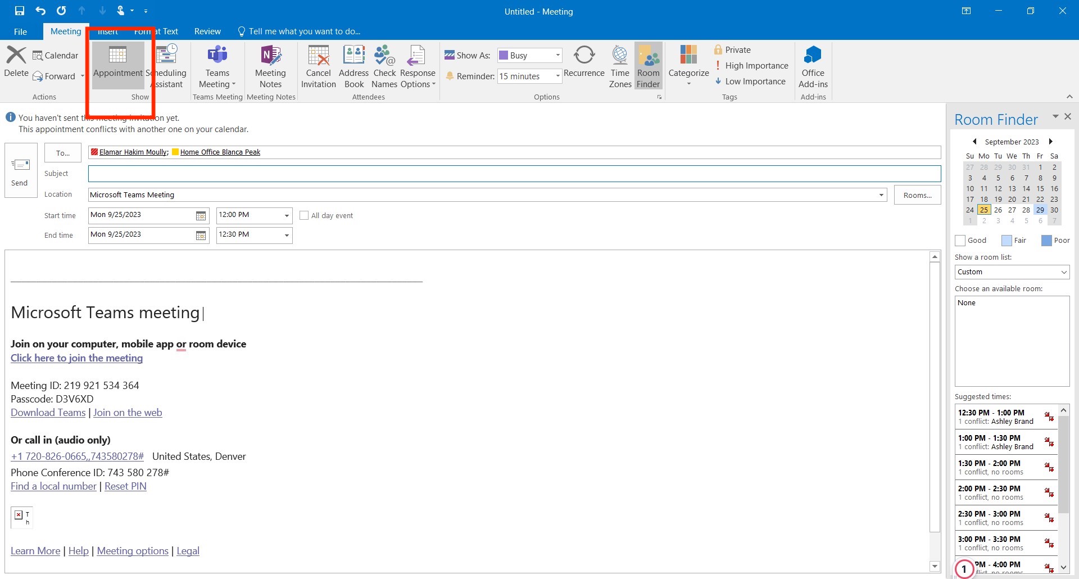Screen dimensions: 1079x579
Task: Open the Time Zones tool
Action: coord(619,66)
